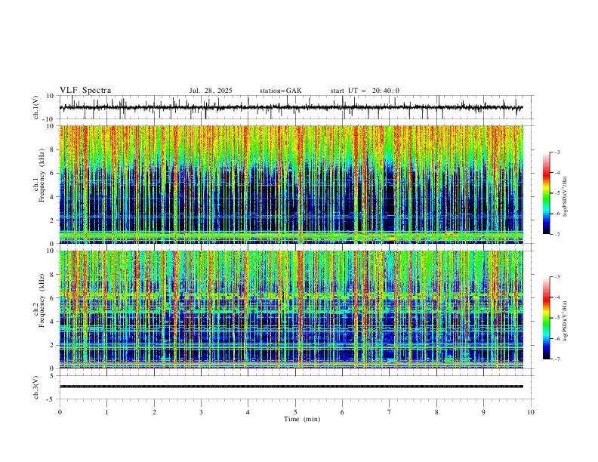Click the ch.3 black voltage trace
This screenshot has height=462, width=598.
point(291,387)
